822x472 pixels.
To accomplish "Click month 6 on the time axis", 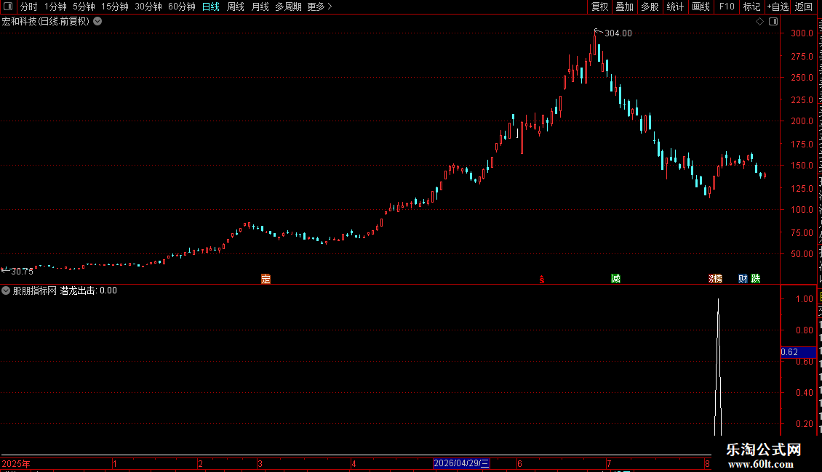I will [x=519, y=463].
